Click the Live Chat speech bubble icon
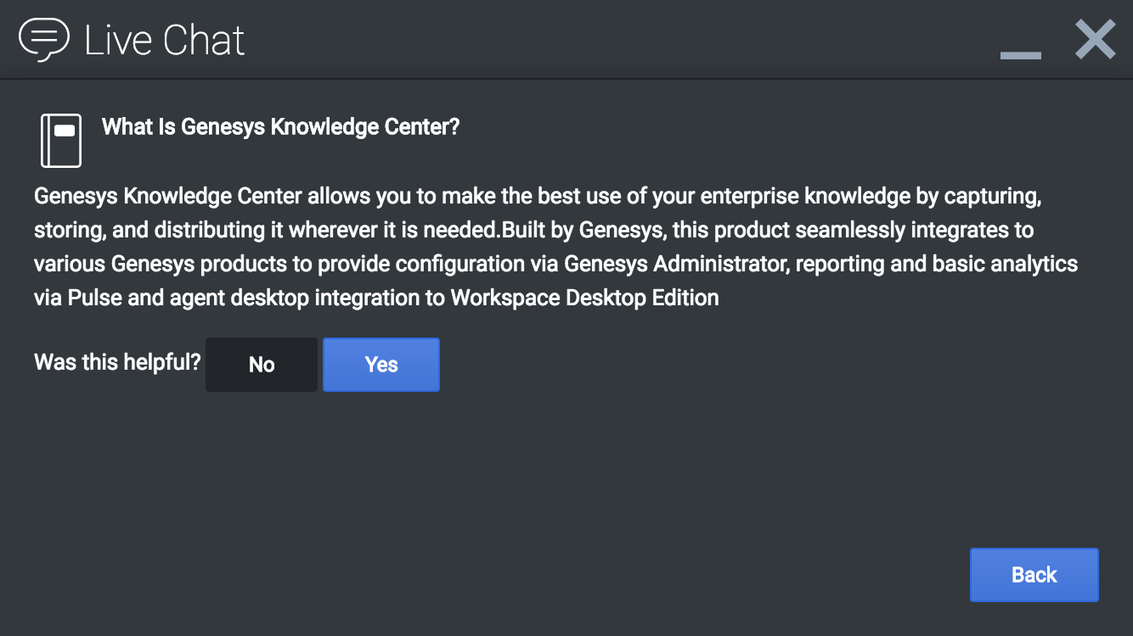 pyautogui.click(x=44, y=40)
